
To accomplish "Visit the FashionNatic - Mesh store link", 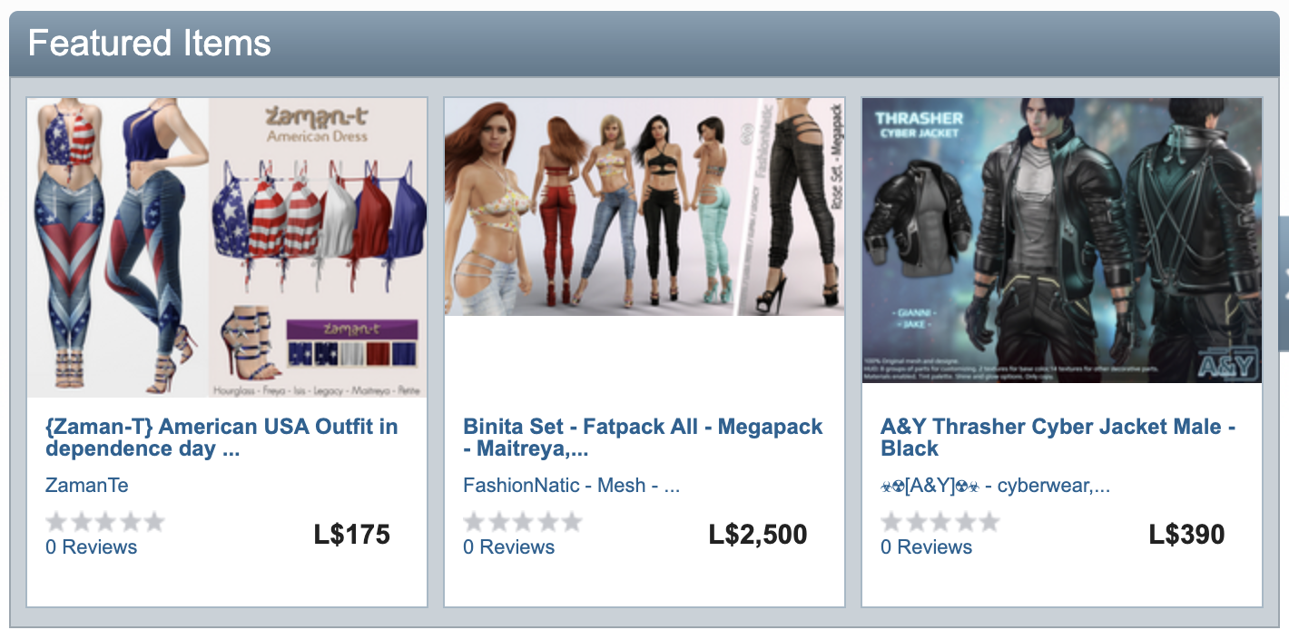I will click(x=571, y=486).
